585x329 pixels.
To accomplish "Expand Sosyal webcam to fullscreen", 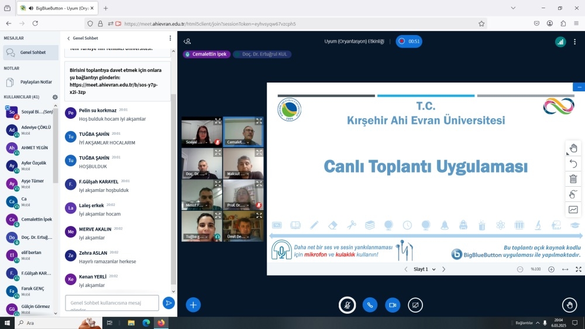I will [x=218, y=121].
